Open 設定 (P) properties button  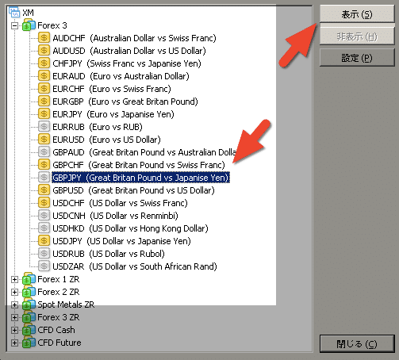pos(357,58)
